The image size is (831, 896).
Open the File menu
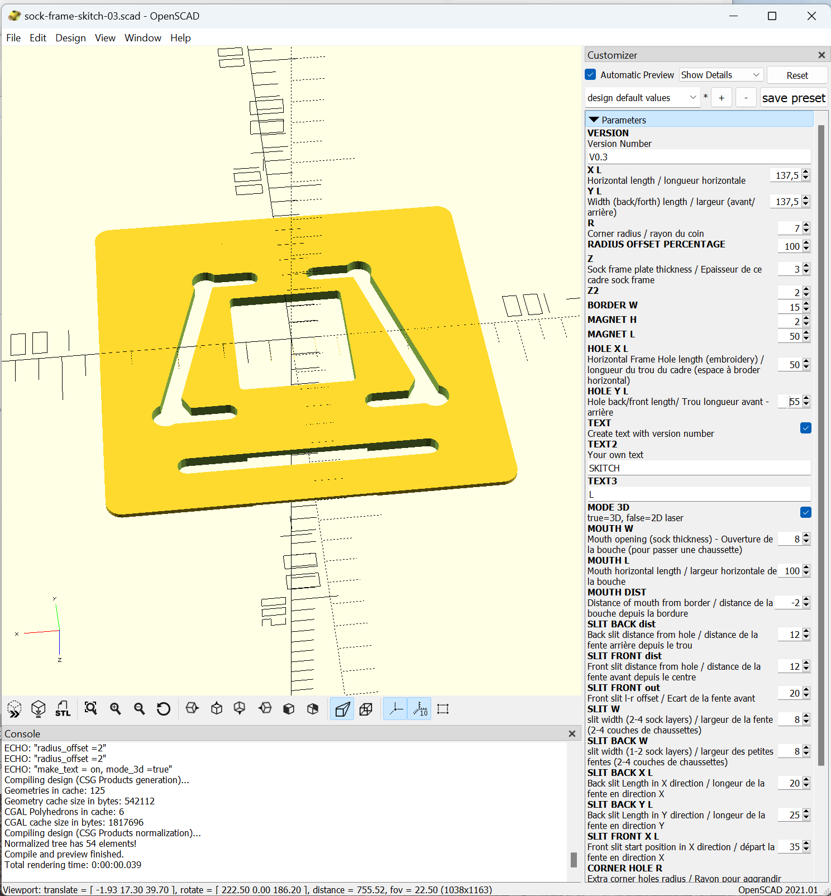(x=13, y=37)
